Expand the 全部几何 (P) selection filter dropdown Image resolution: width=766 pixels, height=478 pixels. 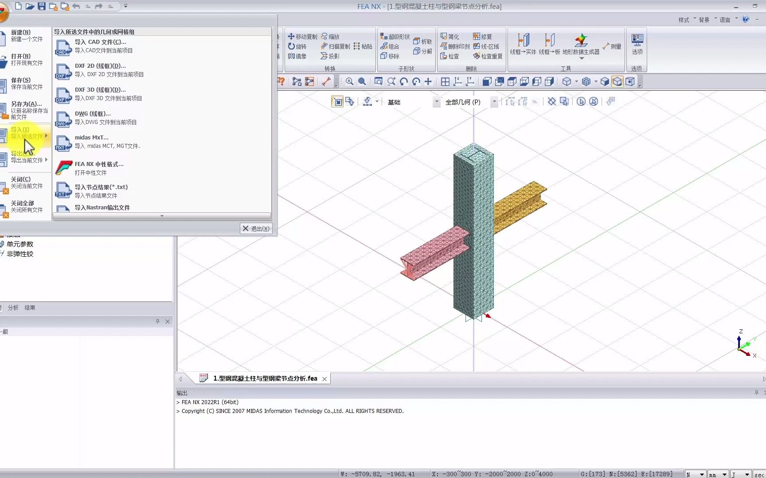pos(494,102)
